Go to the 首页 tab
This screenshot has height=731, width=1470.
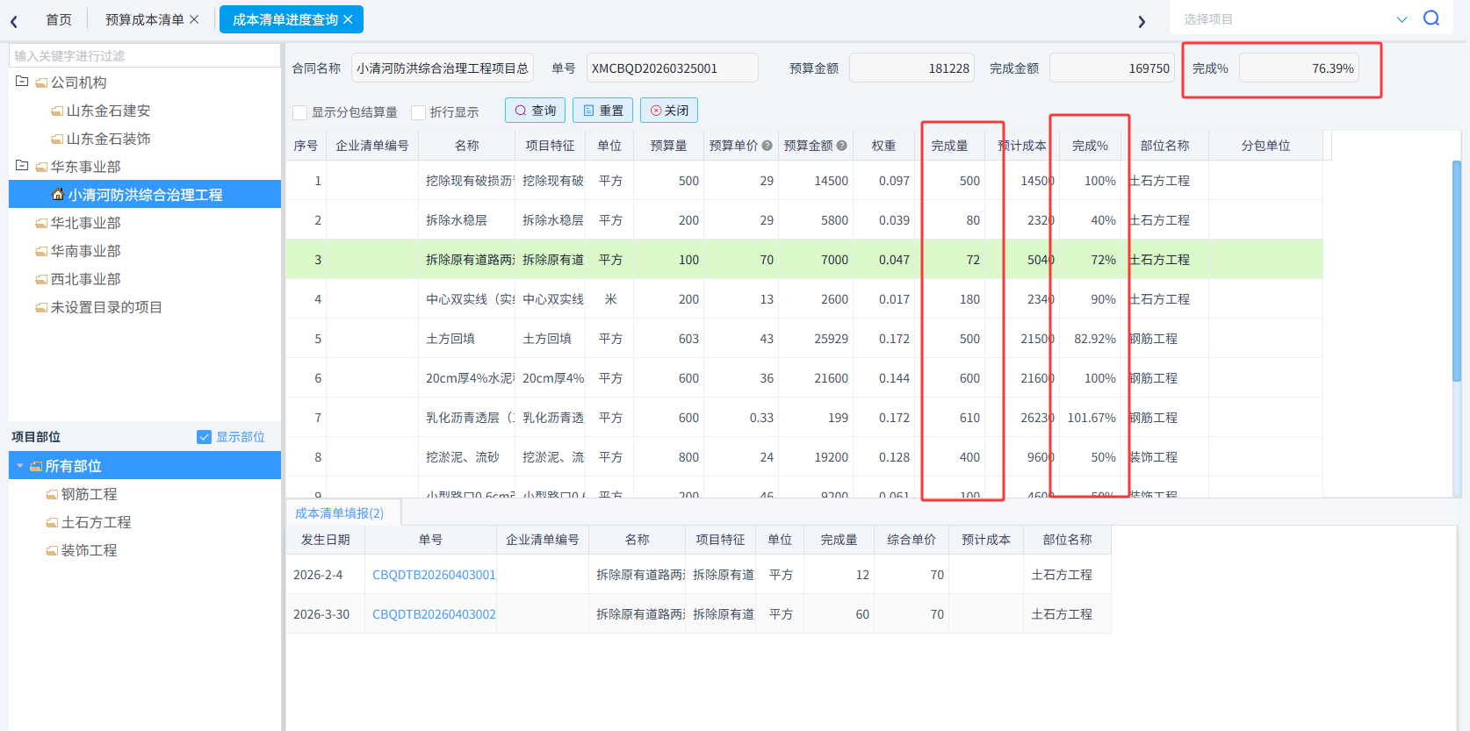(59, 19)
